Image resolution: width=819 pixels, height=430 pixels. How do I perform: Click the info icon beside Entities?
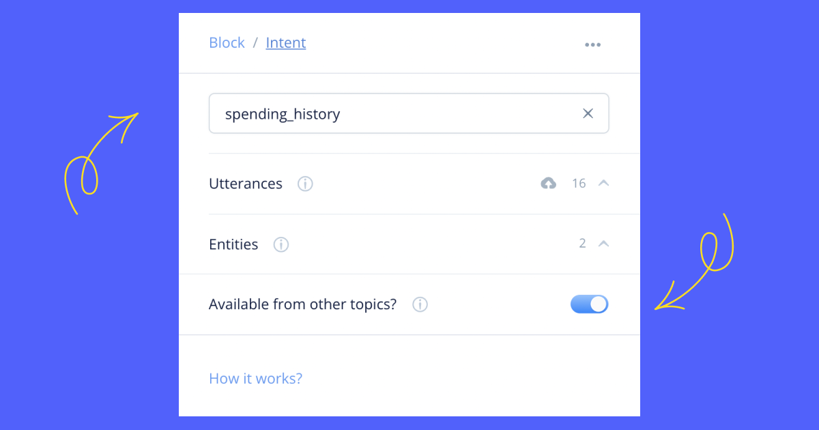tap(281, 244)
